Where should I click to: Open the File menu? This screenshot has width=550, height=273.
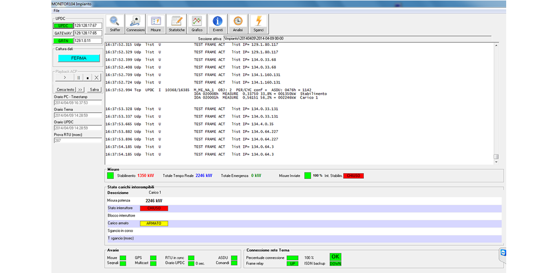click(56, 10)
